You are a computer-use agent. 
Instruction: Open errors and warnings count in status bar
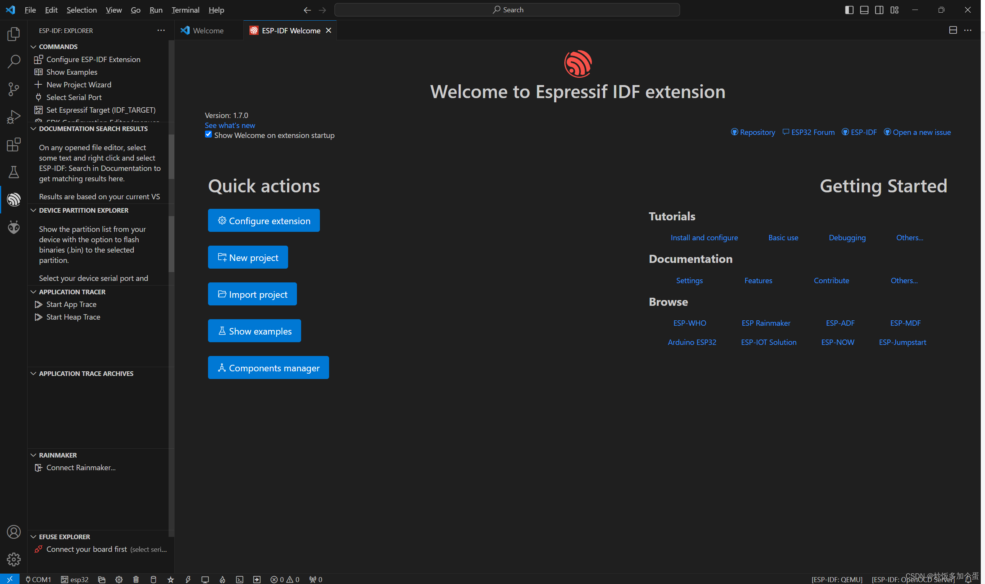(x=285, y=579)
